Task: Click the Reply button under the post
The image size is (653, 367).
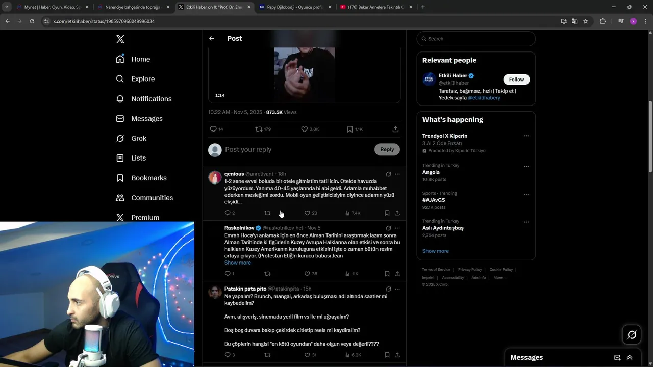Action: coord(387,149)
